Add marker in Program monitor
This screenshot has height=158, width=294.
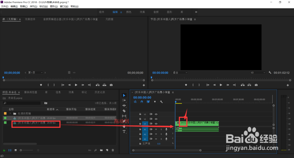pyautogui.click(x=186, y=85)
